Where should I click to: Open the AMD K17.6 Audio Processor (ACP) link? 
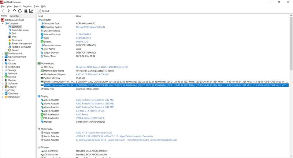(94, 133)
